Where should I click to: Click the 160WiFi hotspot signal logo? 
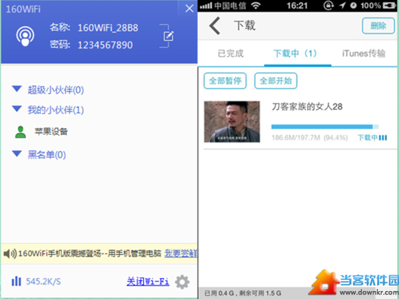click(x=26, y=37)
